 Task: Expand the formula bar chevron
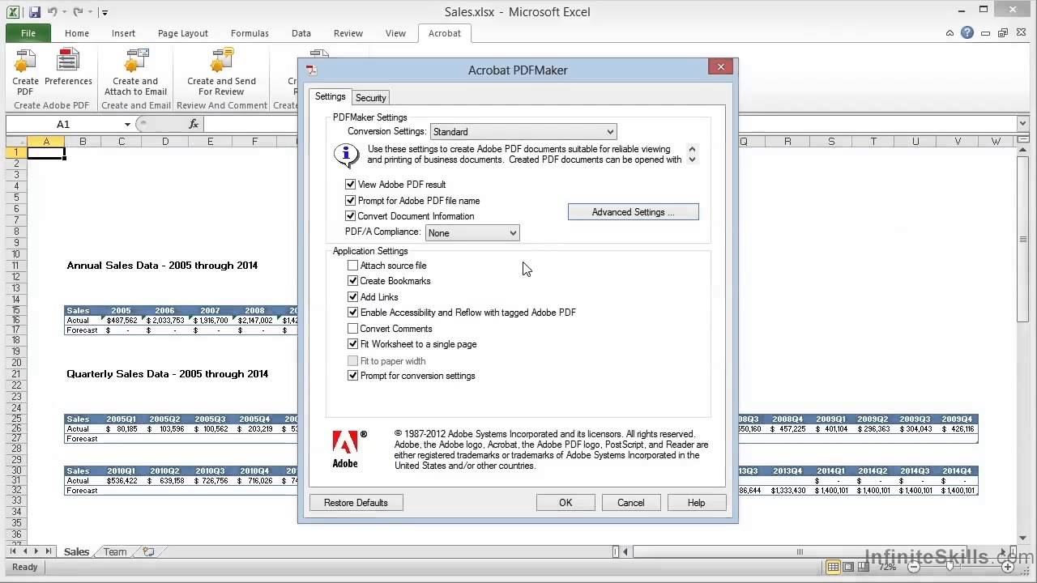(x=1023, y=124)
